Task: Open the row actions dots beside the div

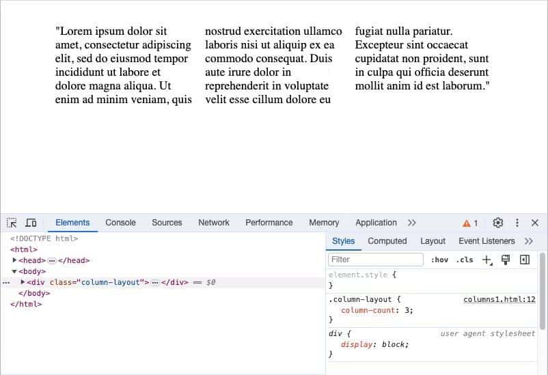Action: click(x=6, y=282)
